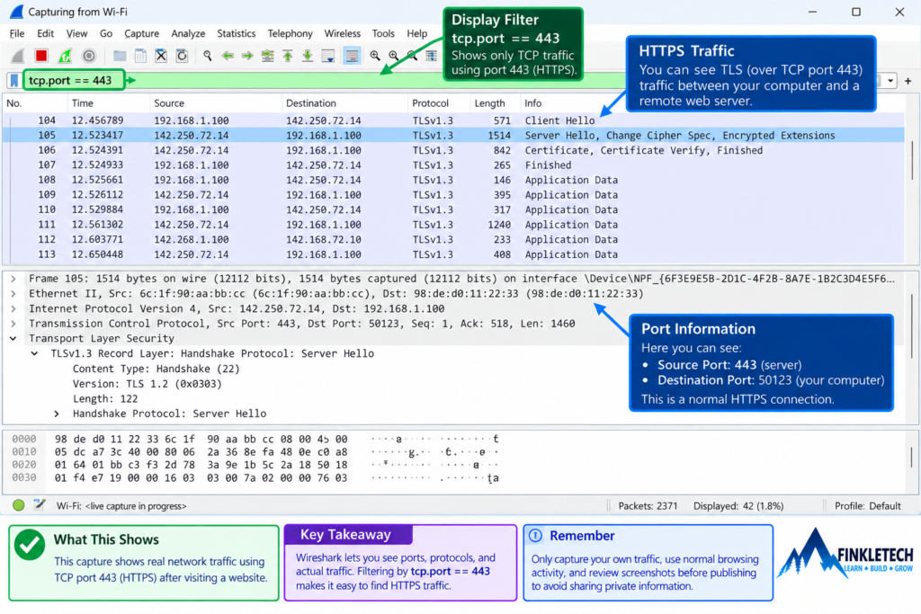The width and height of the screenshot is (921, 614).
Task: Click Profile: Default in the status bar
Action: click(x=868, y=505)
